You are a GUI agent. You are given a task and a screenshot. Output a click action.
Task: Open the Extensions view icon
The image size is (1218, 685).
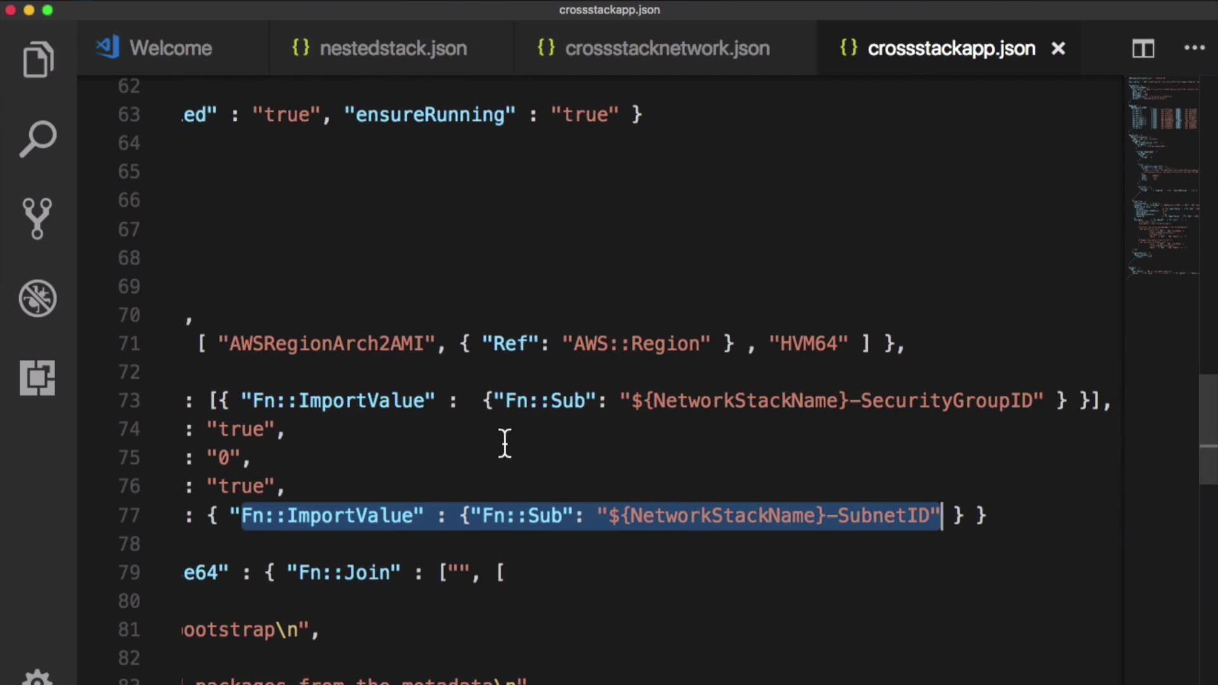[x=37, y=378]
